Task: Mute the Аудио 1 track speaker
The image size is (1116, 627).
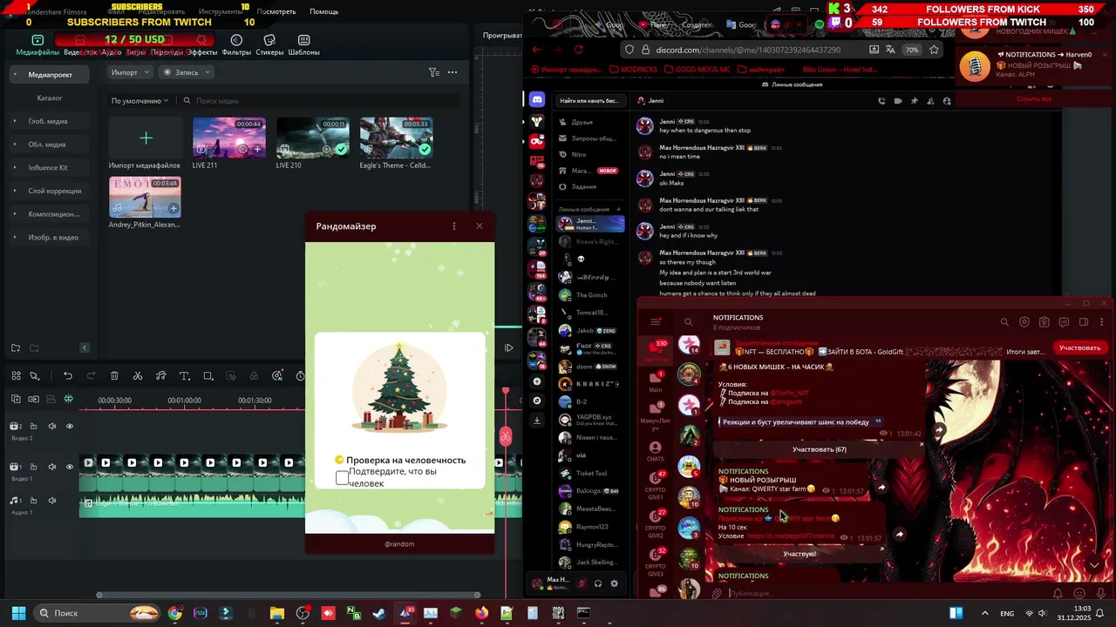Action: tap(51, 500)
